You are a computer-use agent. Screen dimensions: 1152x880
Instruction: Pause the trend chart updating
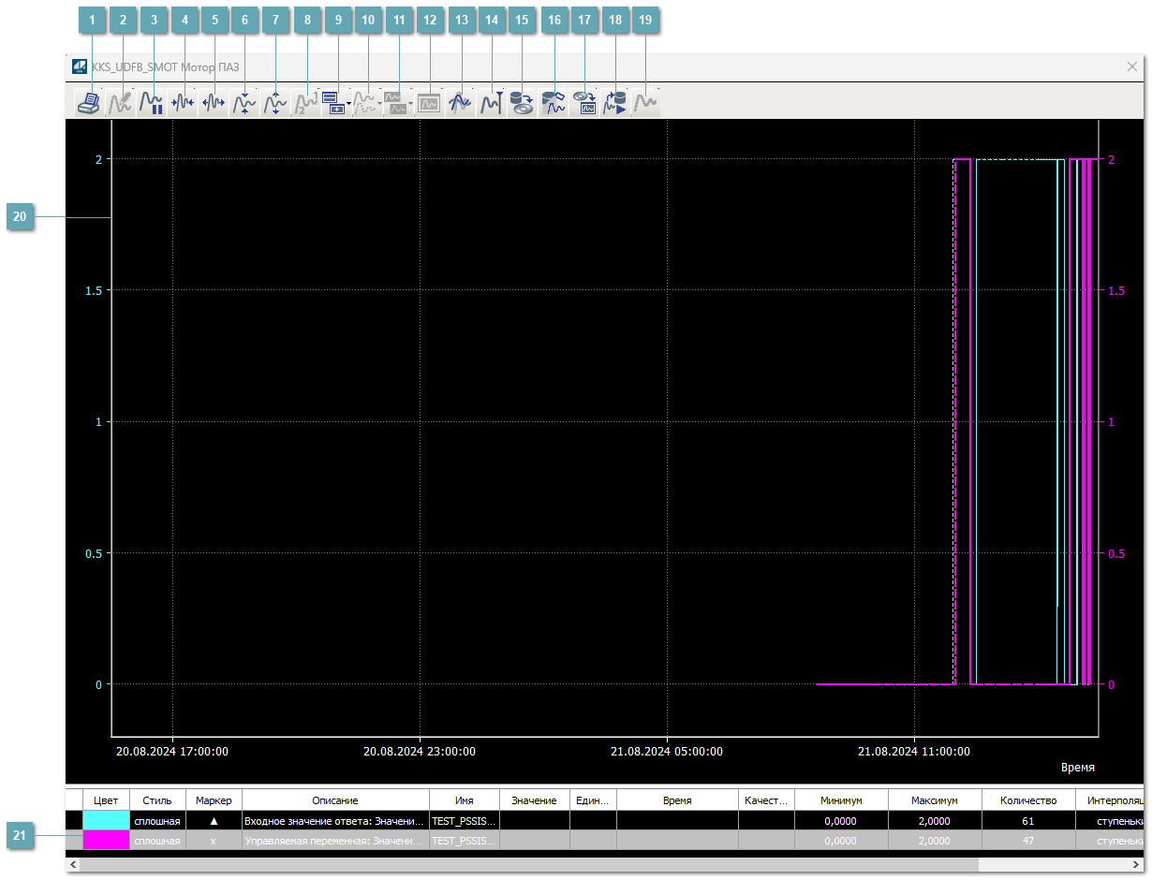click(x=151, y=103)
